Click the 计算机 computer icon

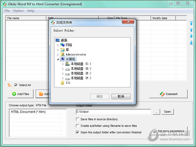pyautogui.click(x=63, y=59)
